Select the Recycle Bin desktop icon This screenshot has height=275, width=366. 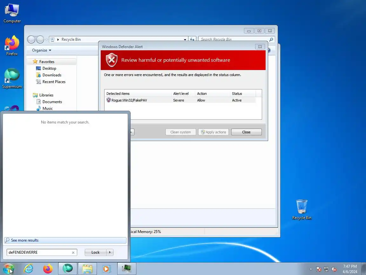[x=302, y=209]
